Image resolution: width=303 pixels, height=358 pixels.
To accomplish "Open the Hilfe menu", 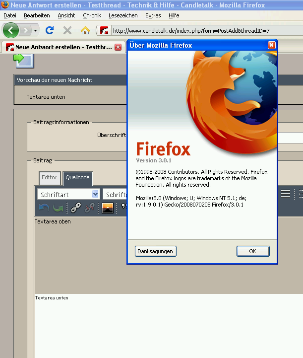I will point(174,15).
